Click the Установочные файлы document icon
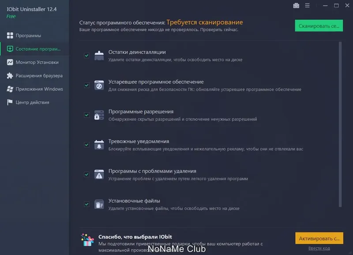Screen dimensions: 353x255 (x=99, y=204)
